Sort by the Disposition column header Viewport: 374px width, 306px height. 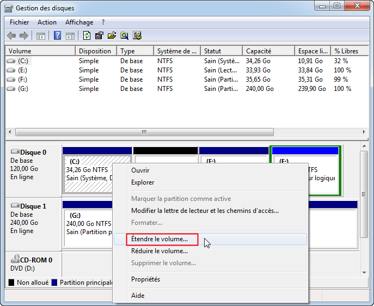tap(96, 51)
